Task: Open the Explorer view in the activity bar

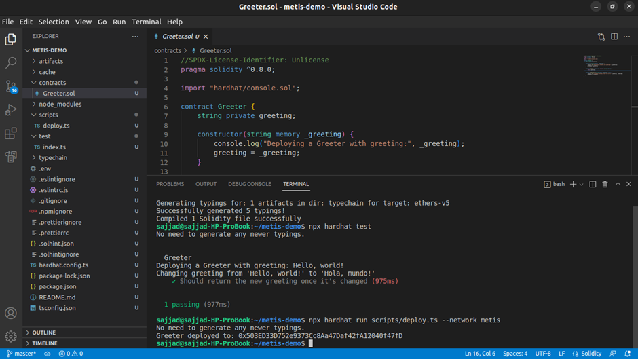Action: pos(11,39)
